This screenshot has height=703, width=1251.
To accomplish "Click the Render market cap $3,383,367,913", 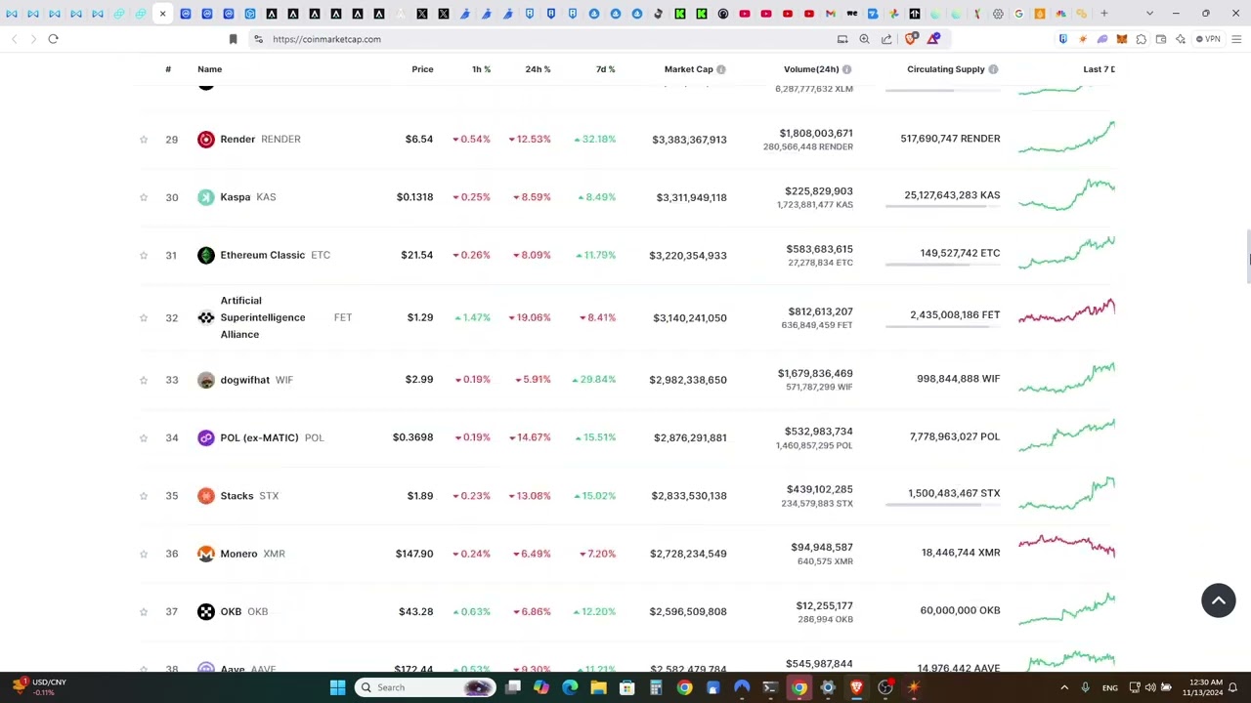I will 689,140.
